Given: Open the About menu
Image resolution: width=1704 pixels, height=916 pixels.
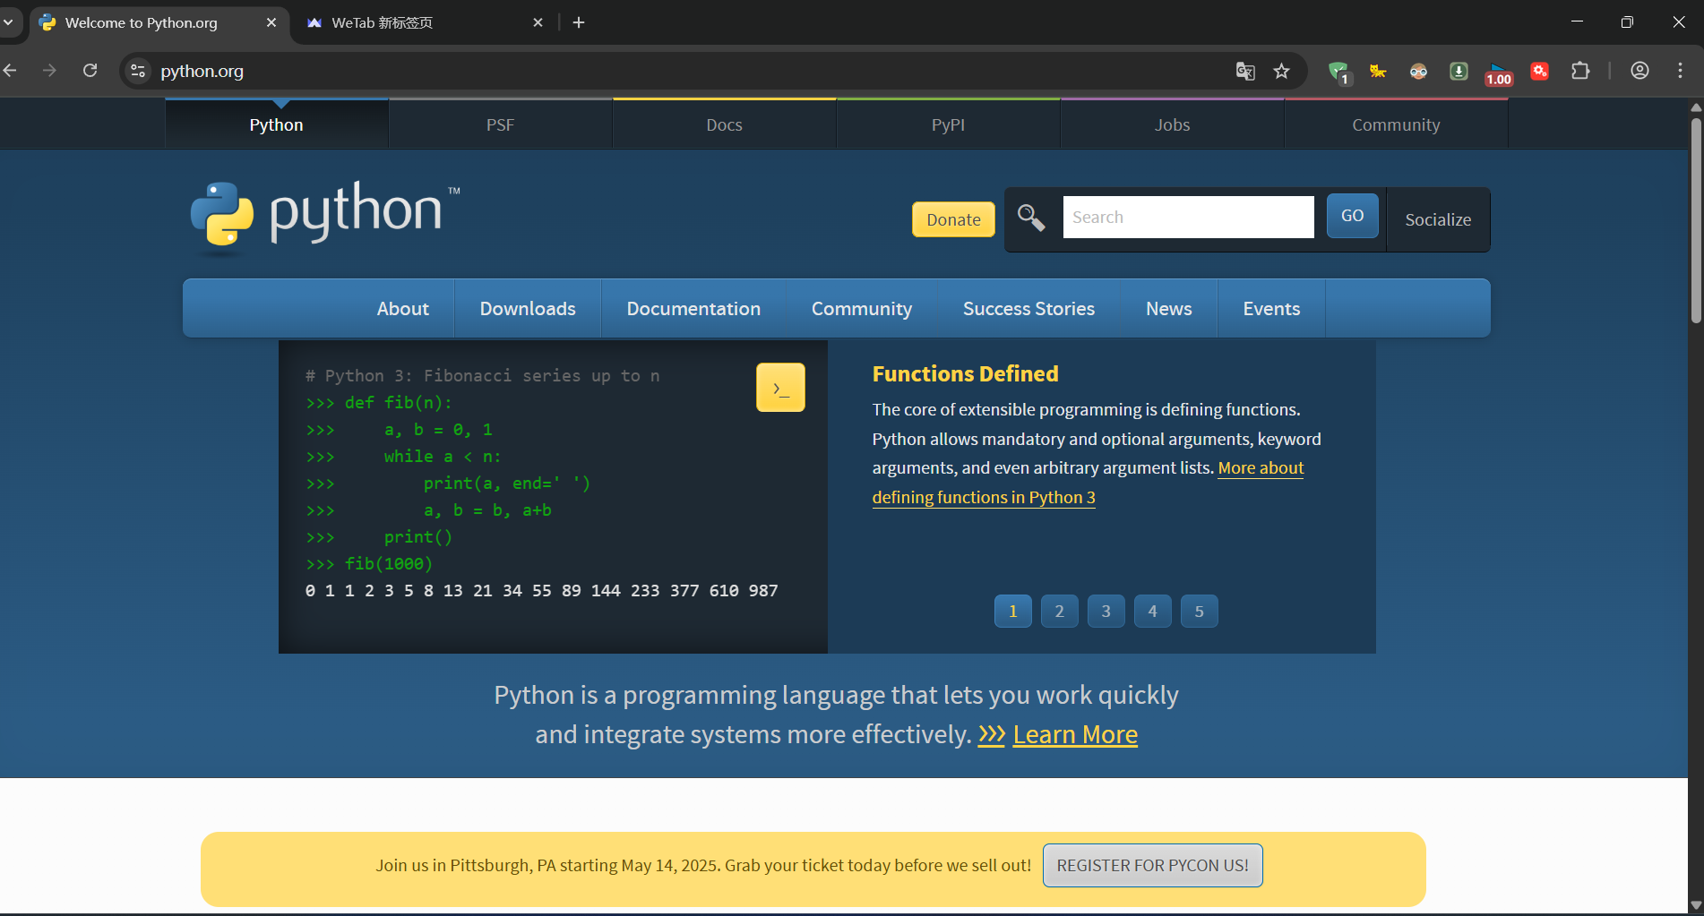Looking at the screenshot, I should click(x=403, y=308).
